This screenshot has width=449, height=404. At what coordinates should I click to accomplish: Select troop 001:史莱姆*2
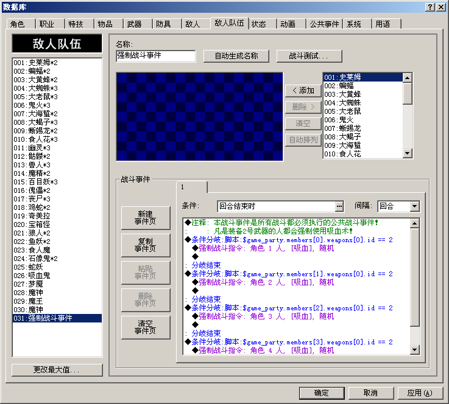57,63
